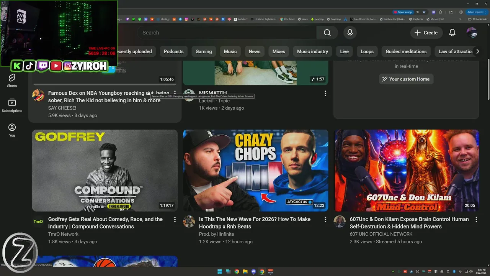
Task: Open the How To Make Hoodtrap video title
Action: pos(255,223)
